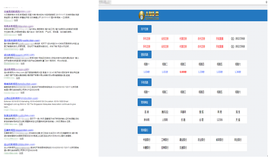Open the 新华网 site link
The width and height of the screenshot is (268, 159).
coord(147,120)
